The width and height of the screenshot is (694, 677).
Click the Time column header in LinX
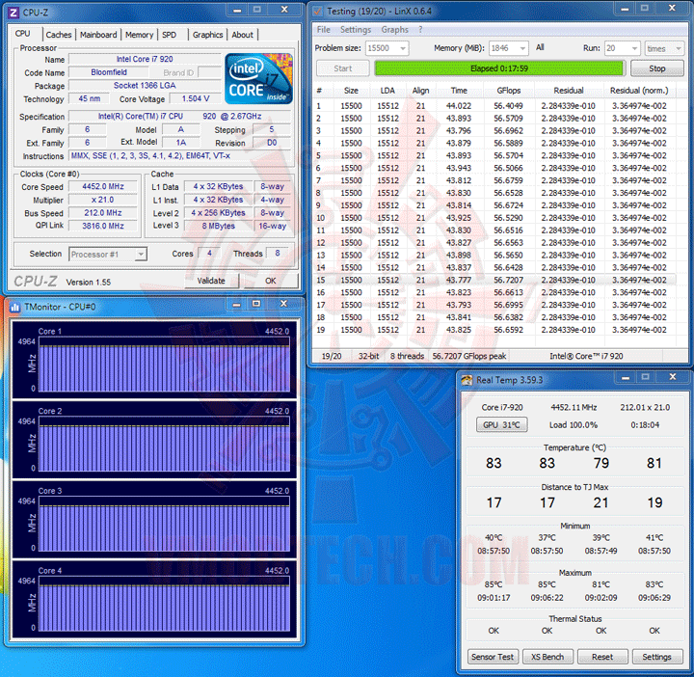[459, 91]
